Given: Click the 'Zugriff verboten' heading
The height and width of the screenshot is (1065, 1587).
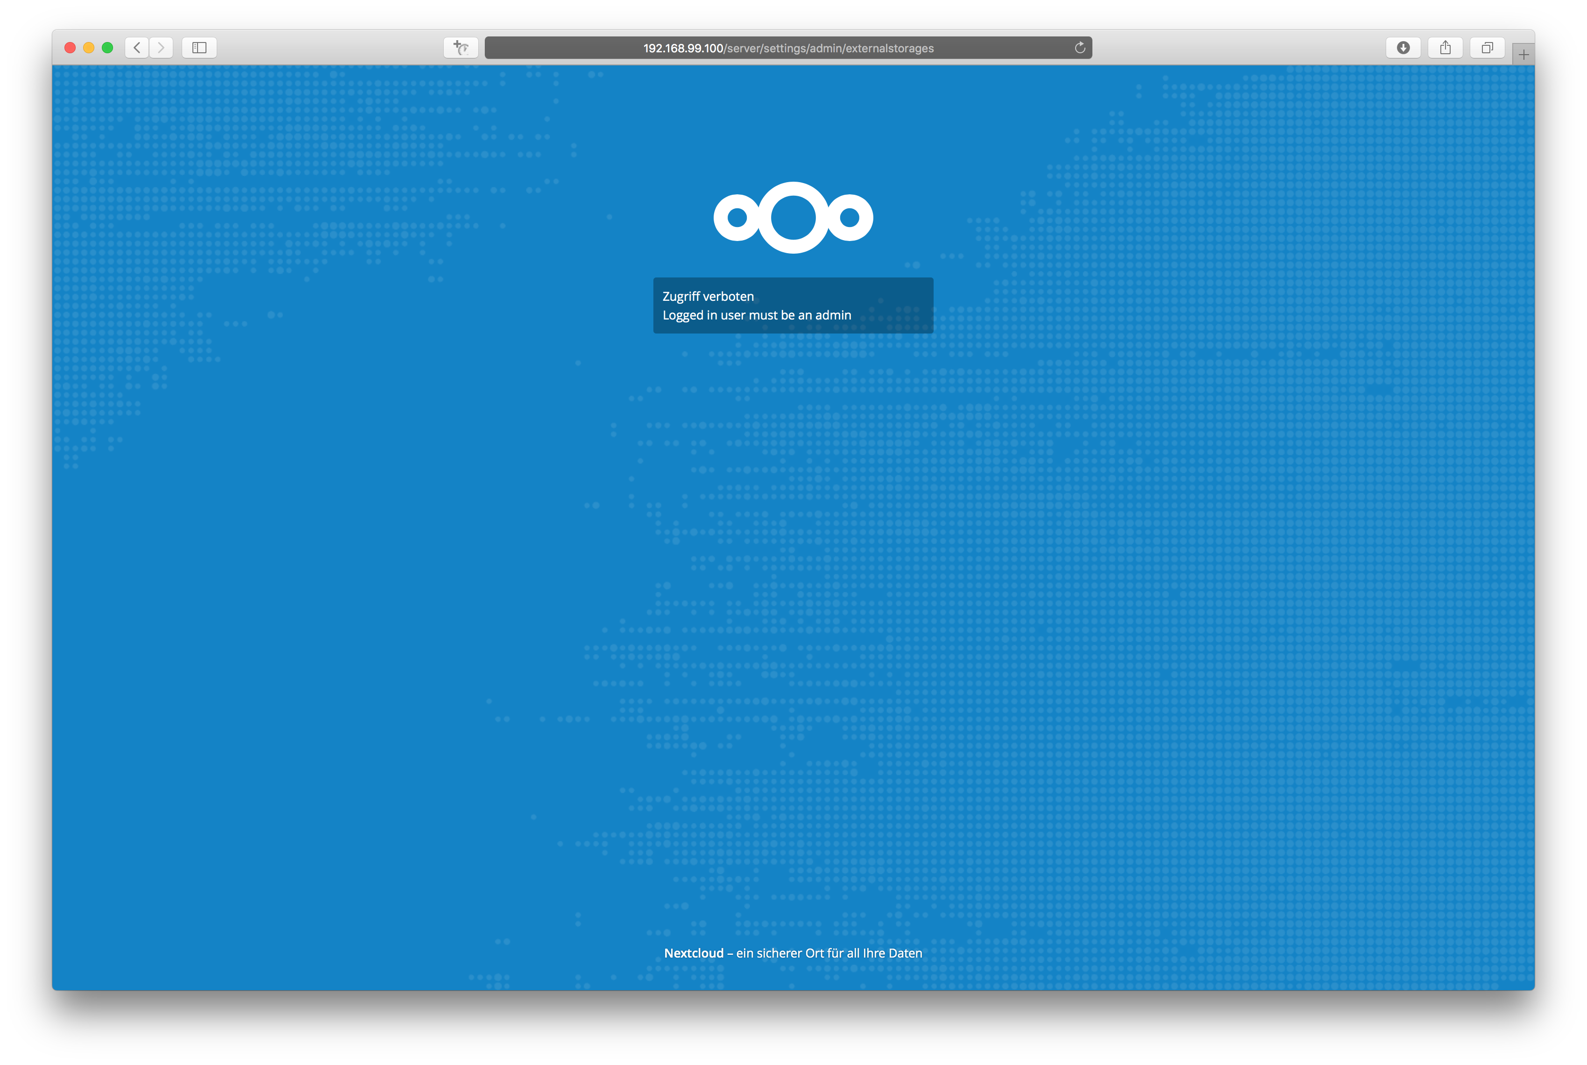Looking at the screenshot, I should click(x=708, y=296).
